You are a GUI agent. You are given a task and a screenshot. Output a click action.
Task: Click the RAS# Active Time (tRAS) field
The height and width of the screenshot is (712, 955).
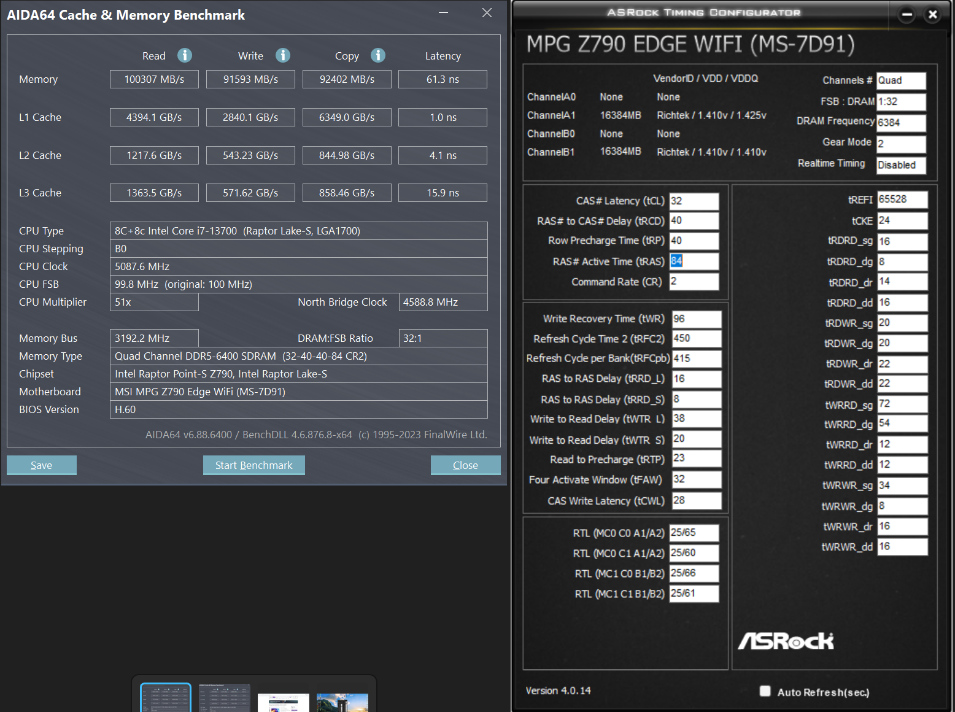(694, 261)
